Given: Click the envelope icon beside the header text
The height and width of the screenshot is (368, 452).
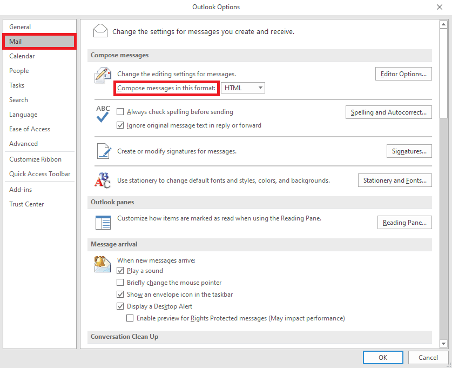Looking at the screenshot, I should [100, 31].
